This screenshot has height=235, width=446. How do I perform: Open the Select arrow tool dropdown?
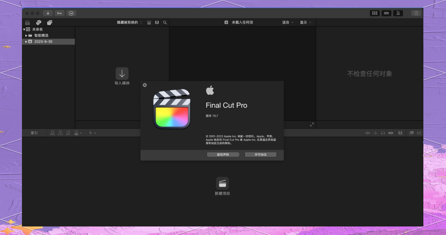coord(92,133)
